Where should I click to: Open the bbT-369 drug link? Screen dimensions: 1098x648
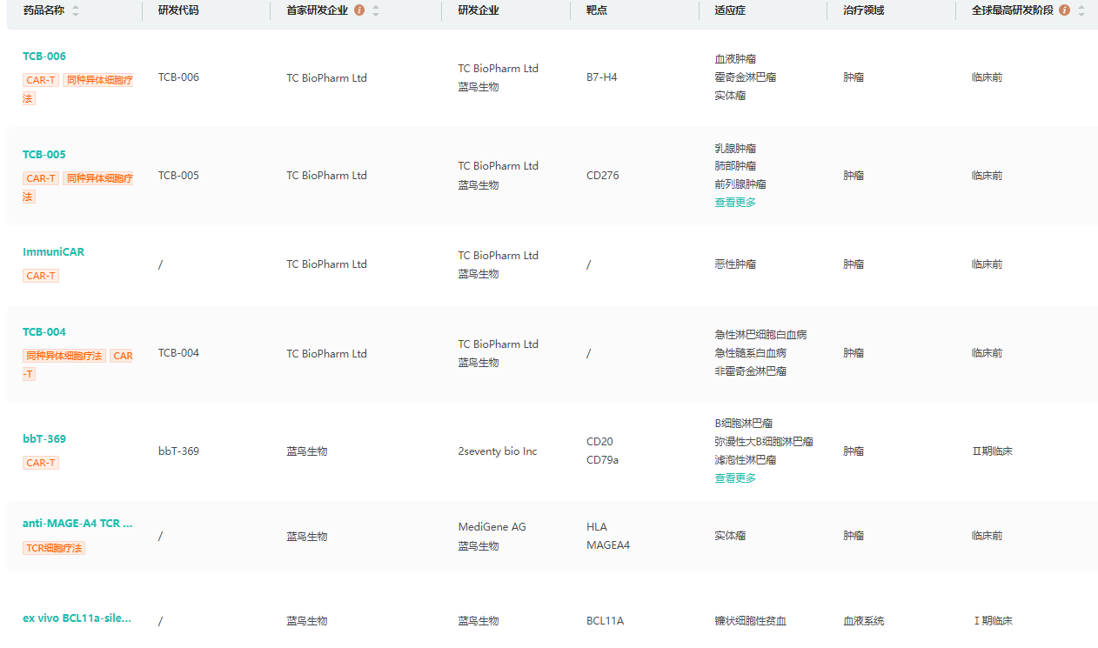pyautogui.click(x=44, y=439)
